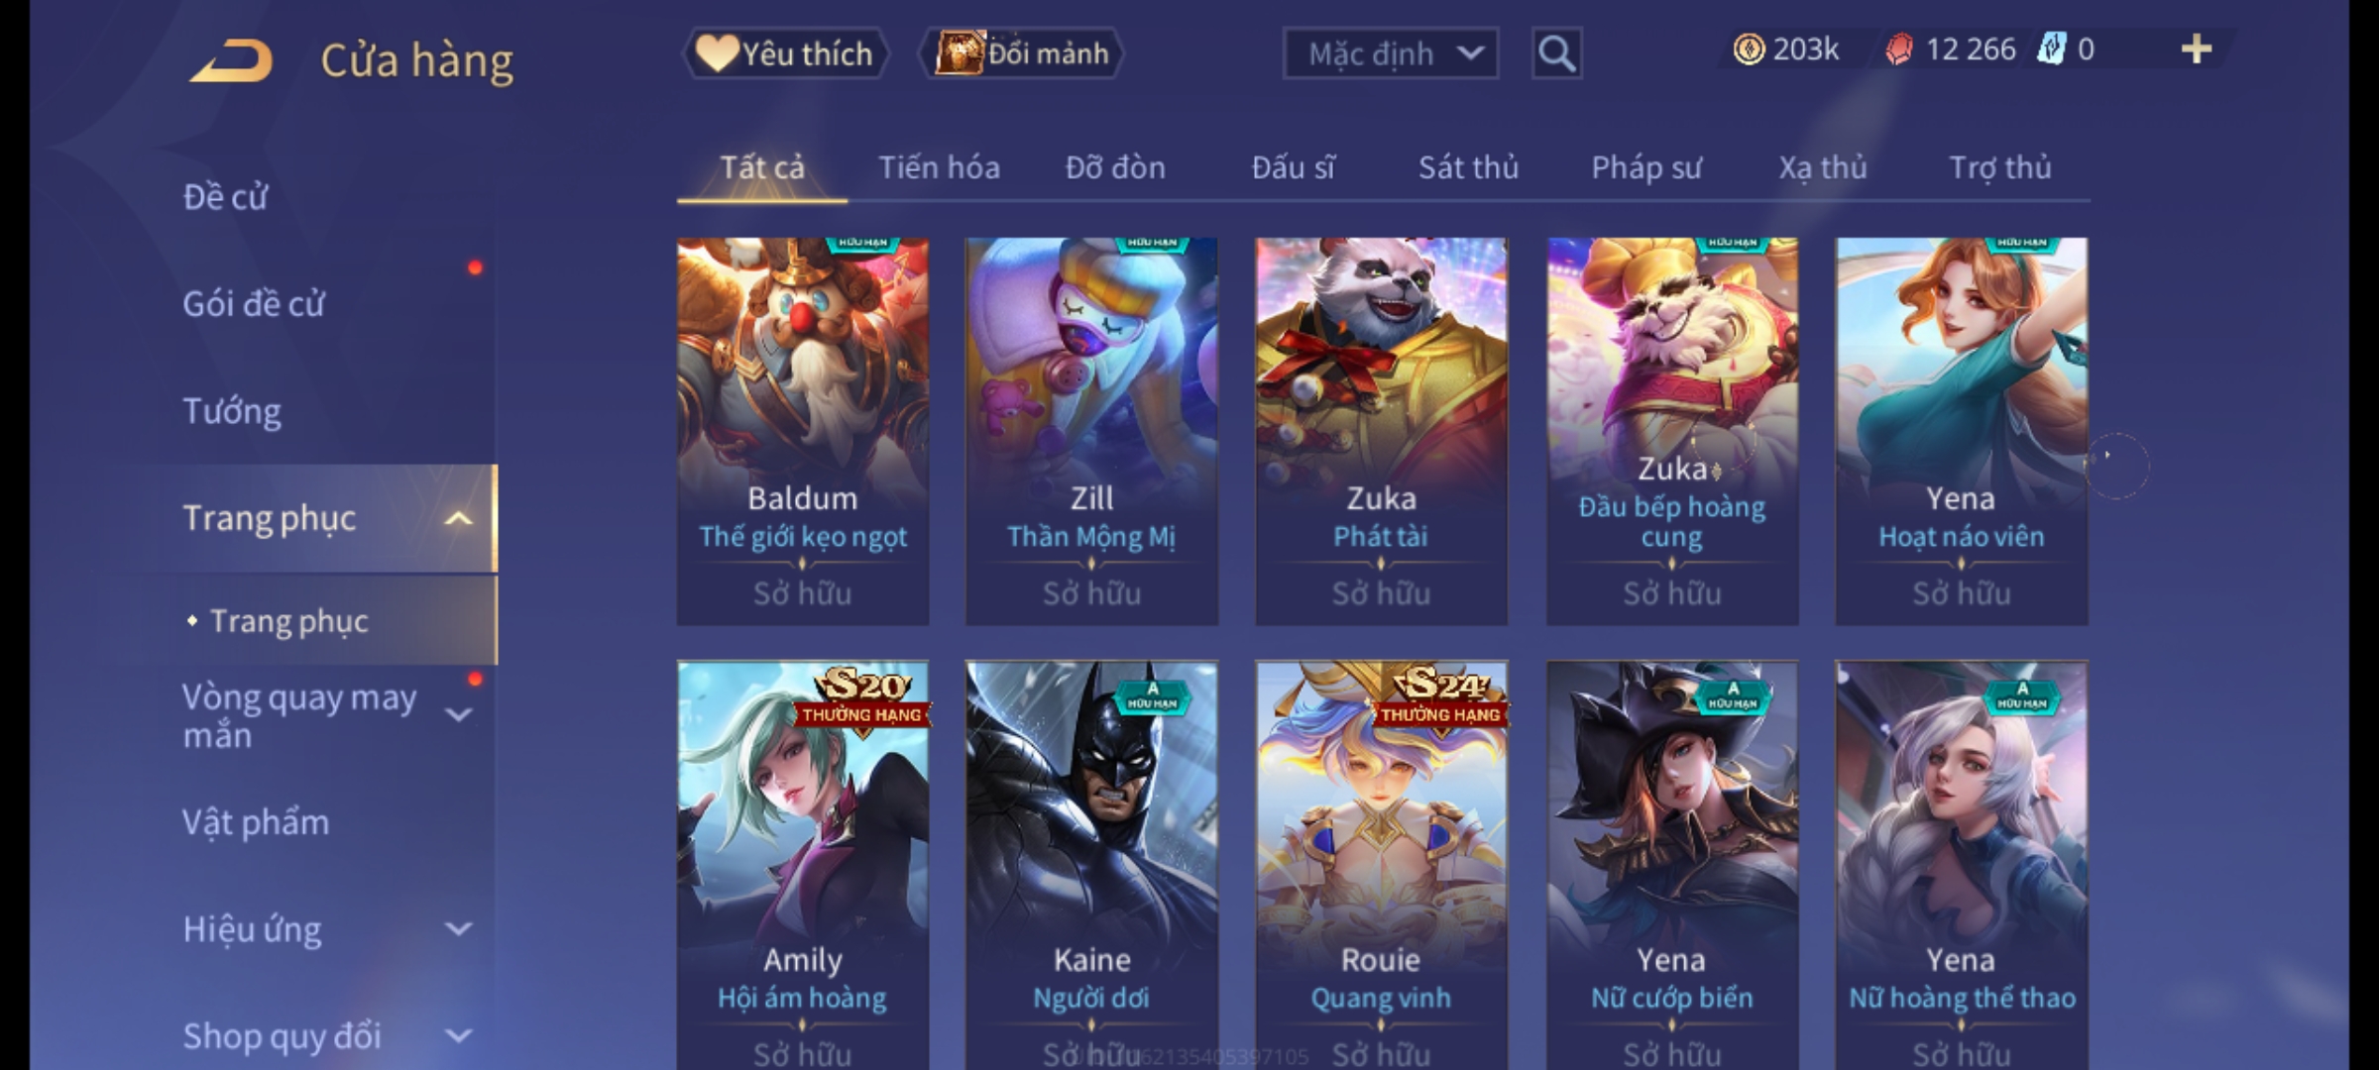Expand Shop quy đổi chevron
Screen dimensions: 2379x1070
(x=458, y=1036)
